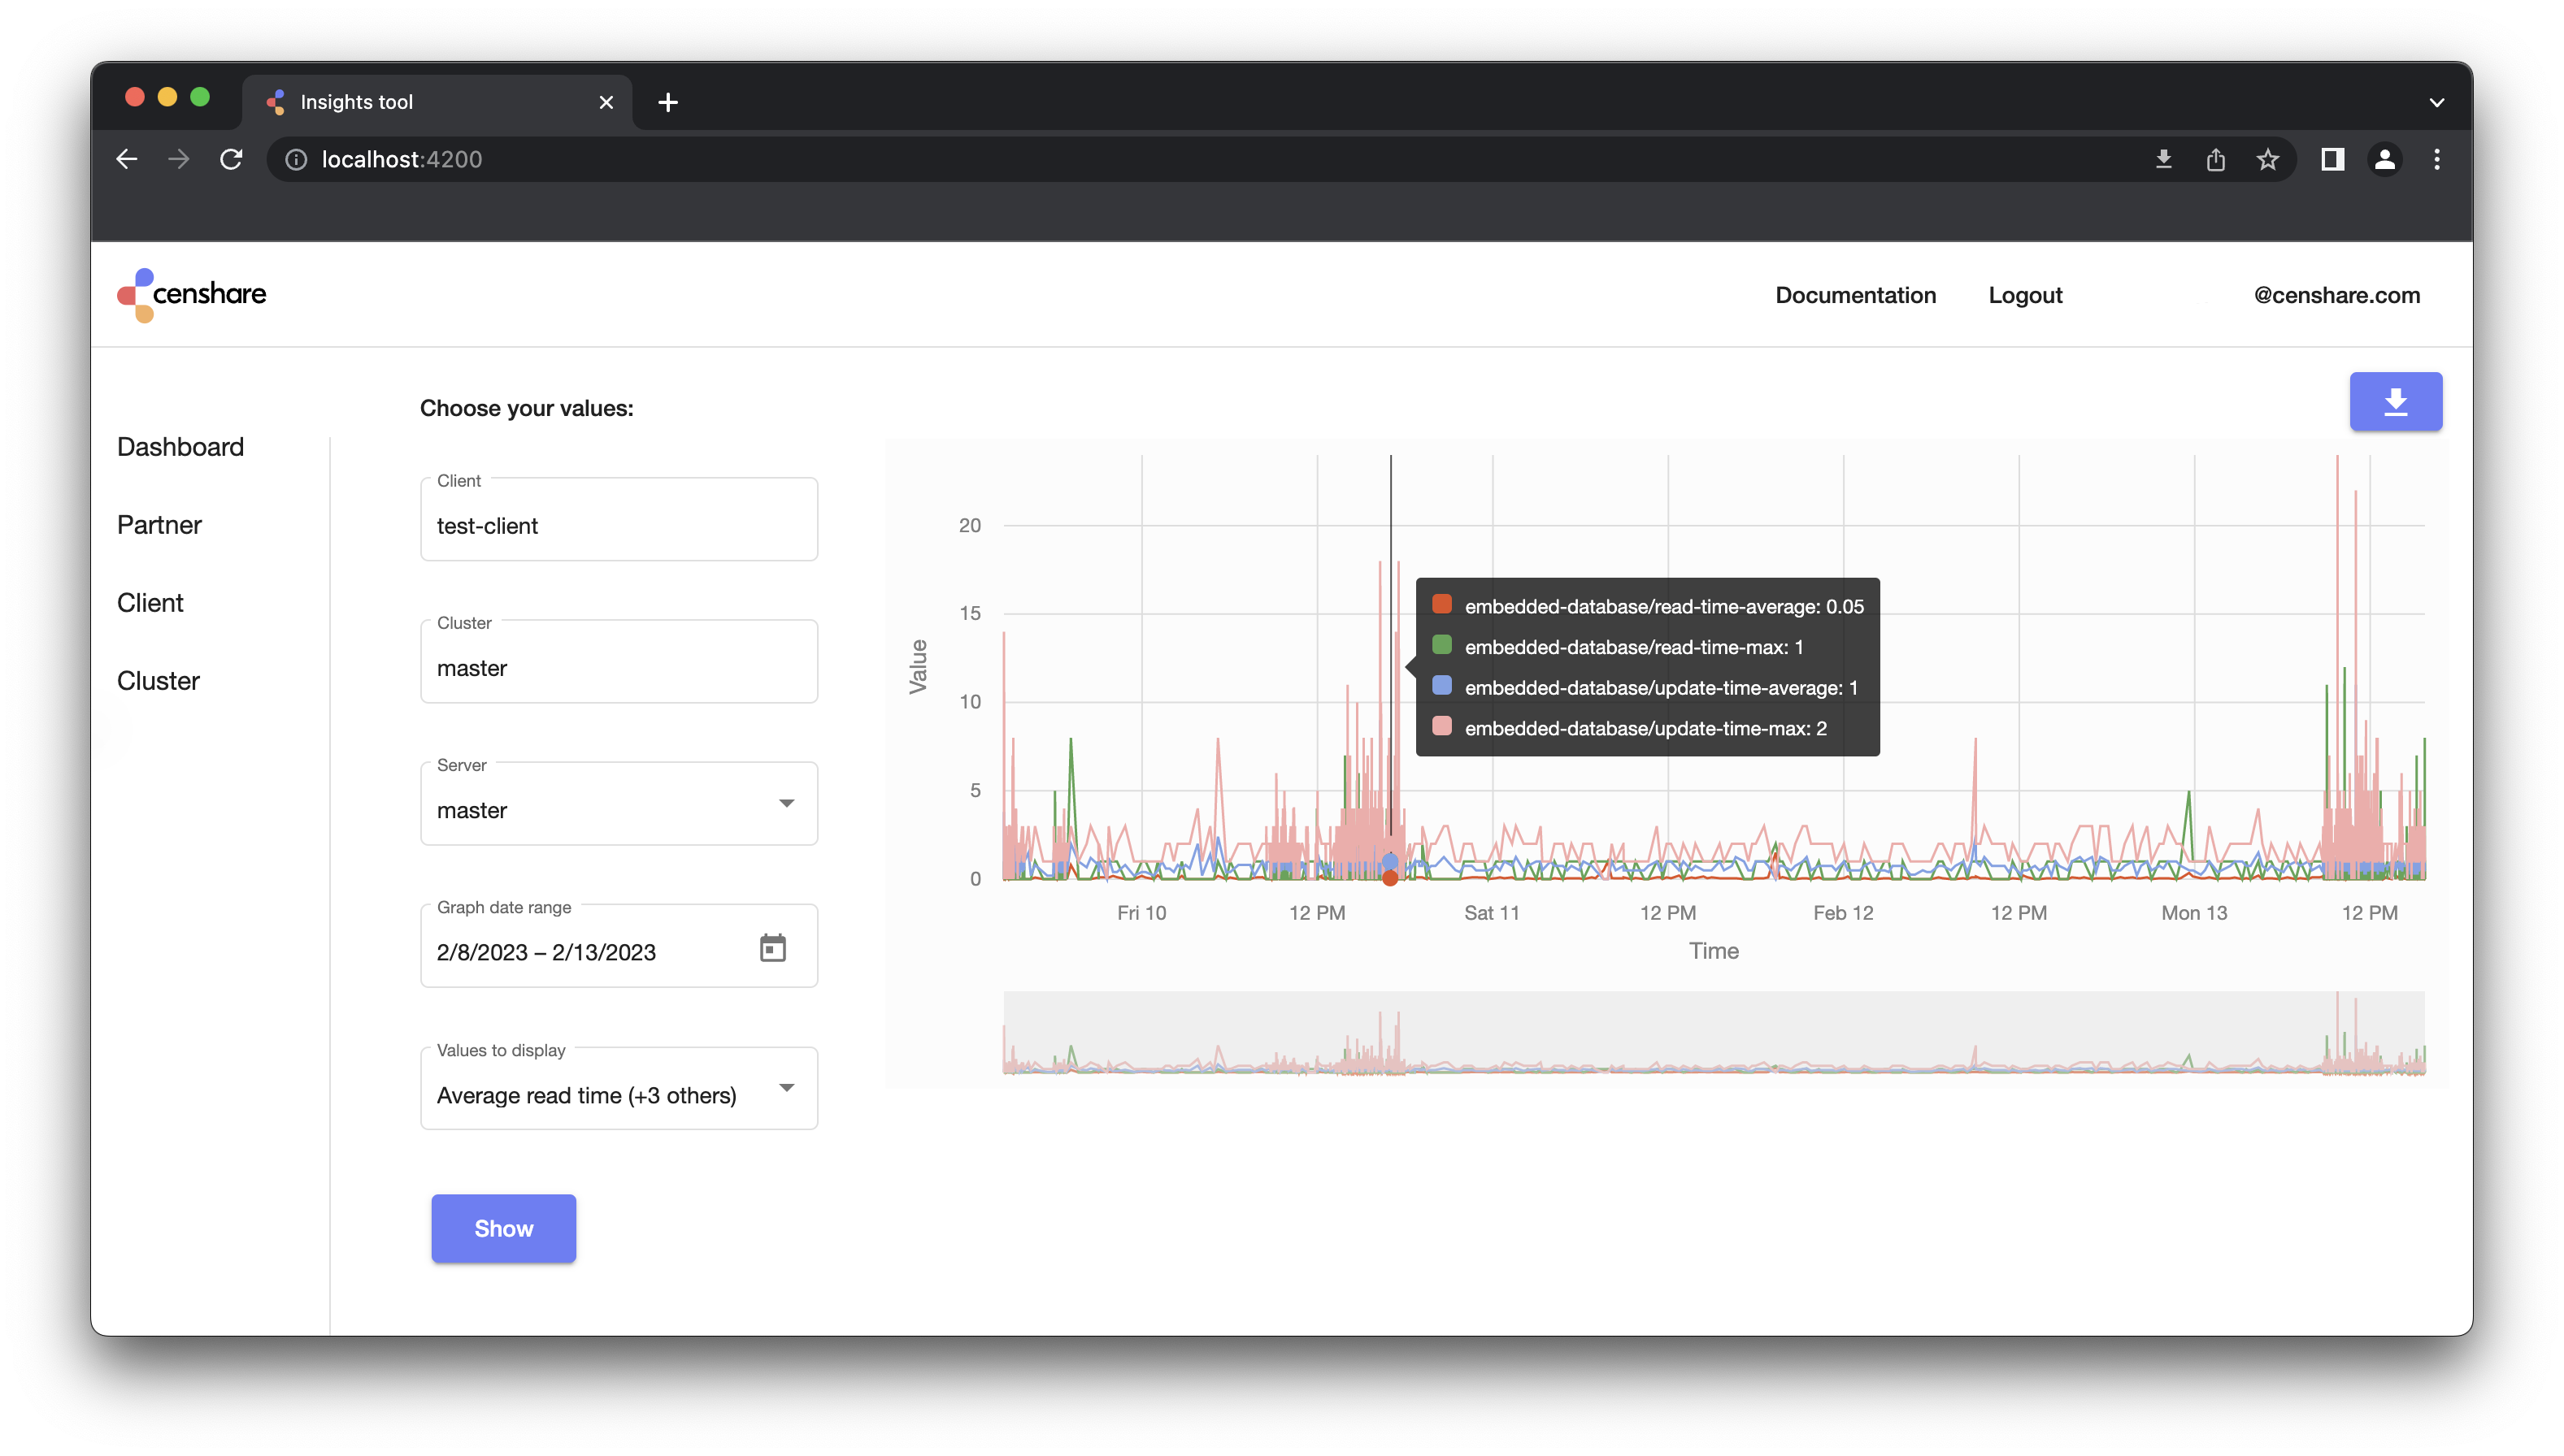
Task: Open the browser tab list chevron
Action: click(x=2437, y=101)
